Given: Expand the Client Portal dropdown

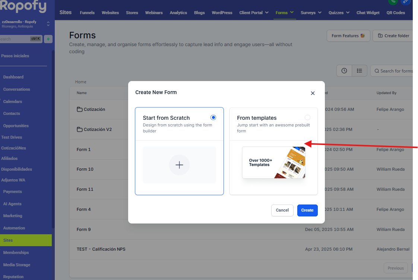Looking at the screenshot, I should [254, 13].
